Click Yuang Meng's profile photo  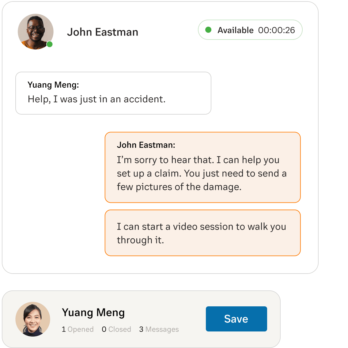click(33, 319)
